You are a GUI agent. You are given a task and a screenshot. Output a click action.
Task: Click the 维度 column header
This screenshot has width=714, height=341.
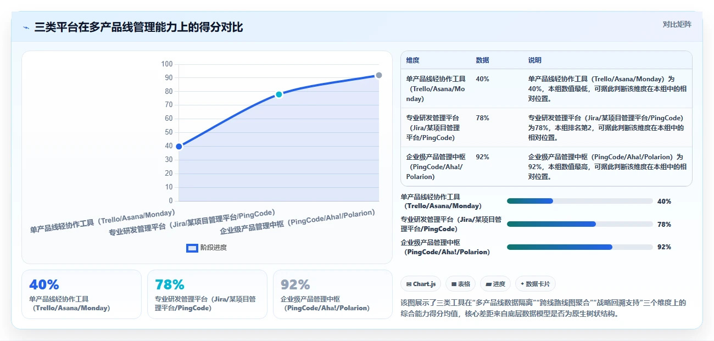(413, 60)
